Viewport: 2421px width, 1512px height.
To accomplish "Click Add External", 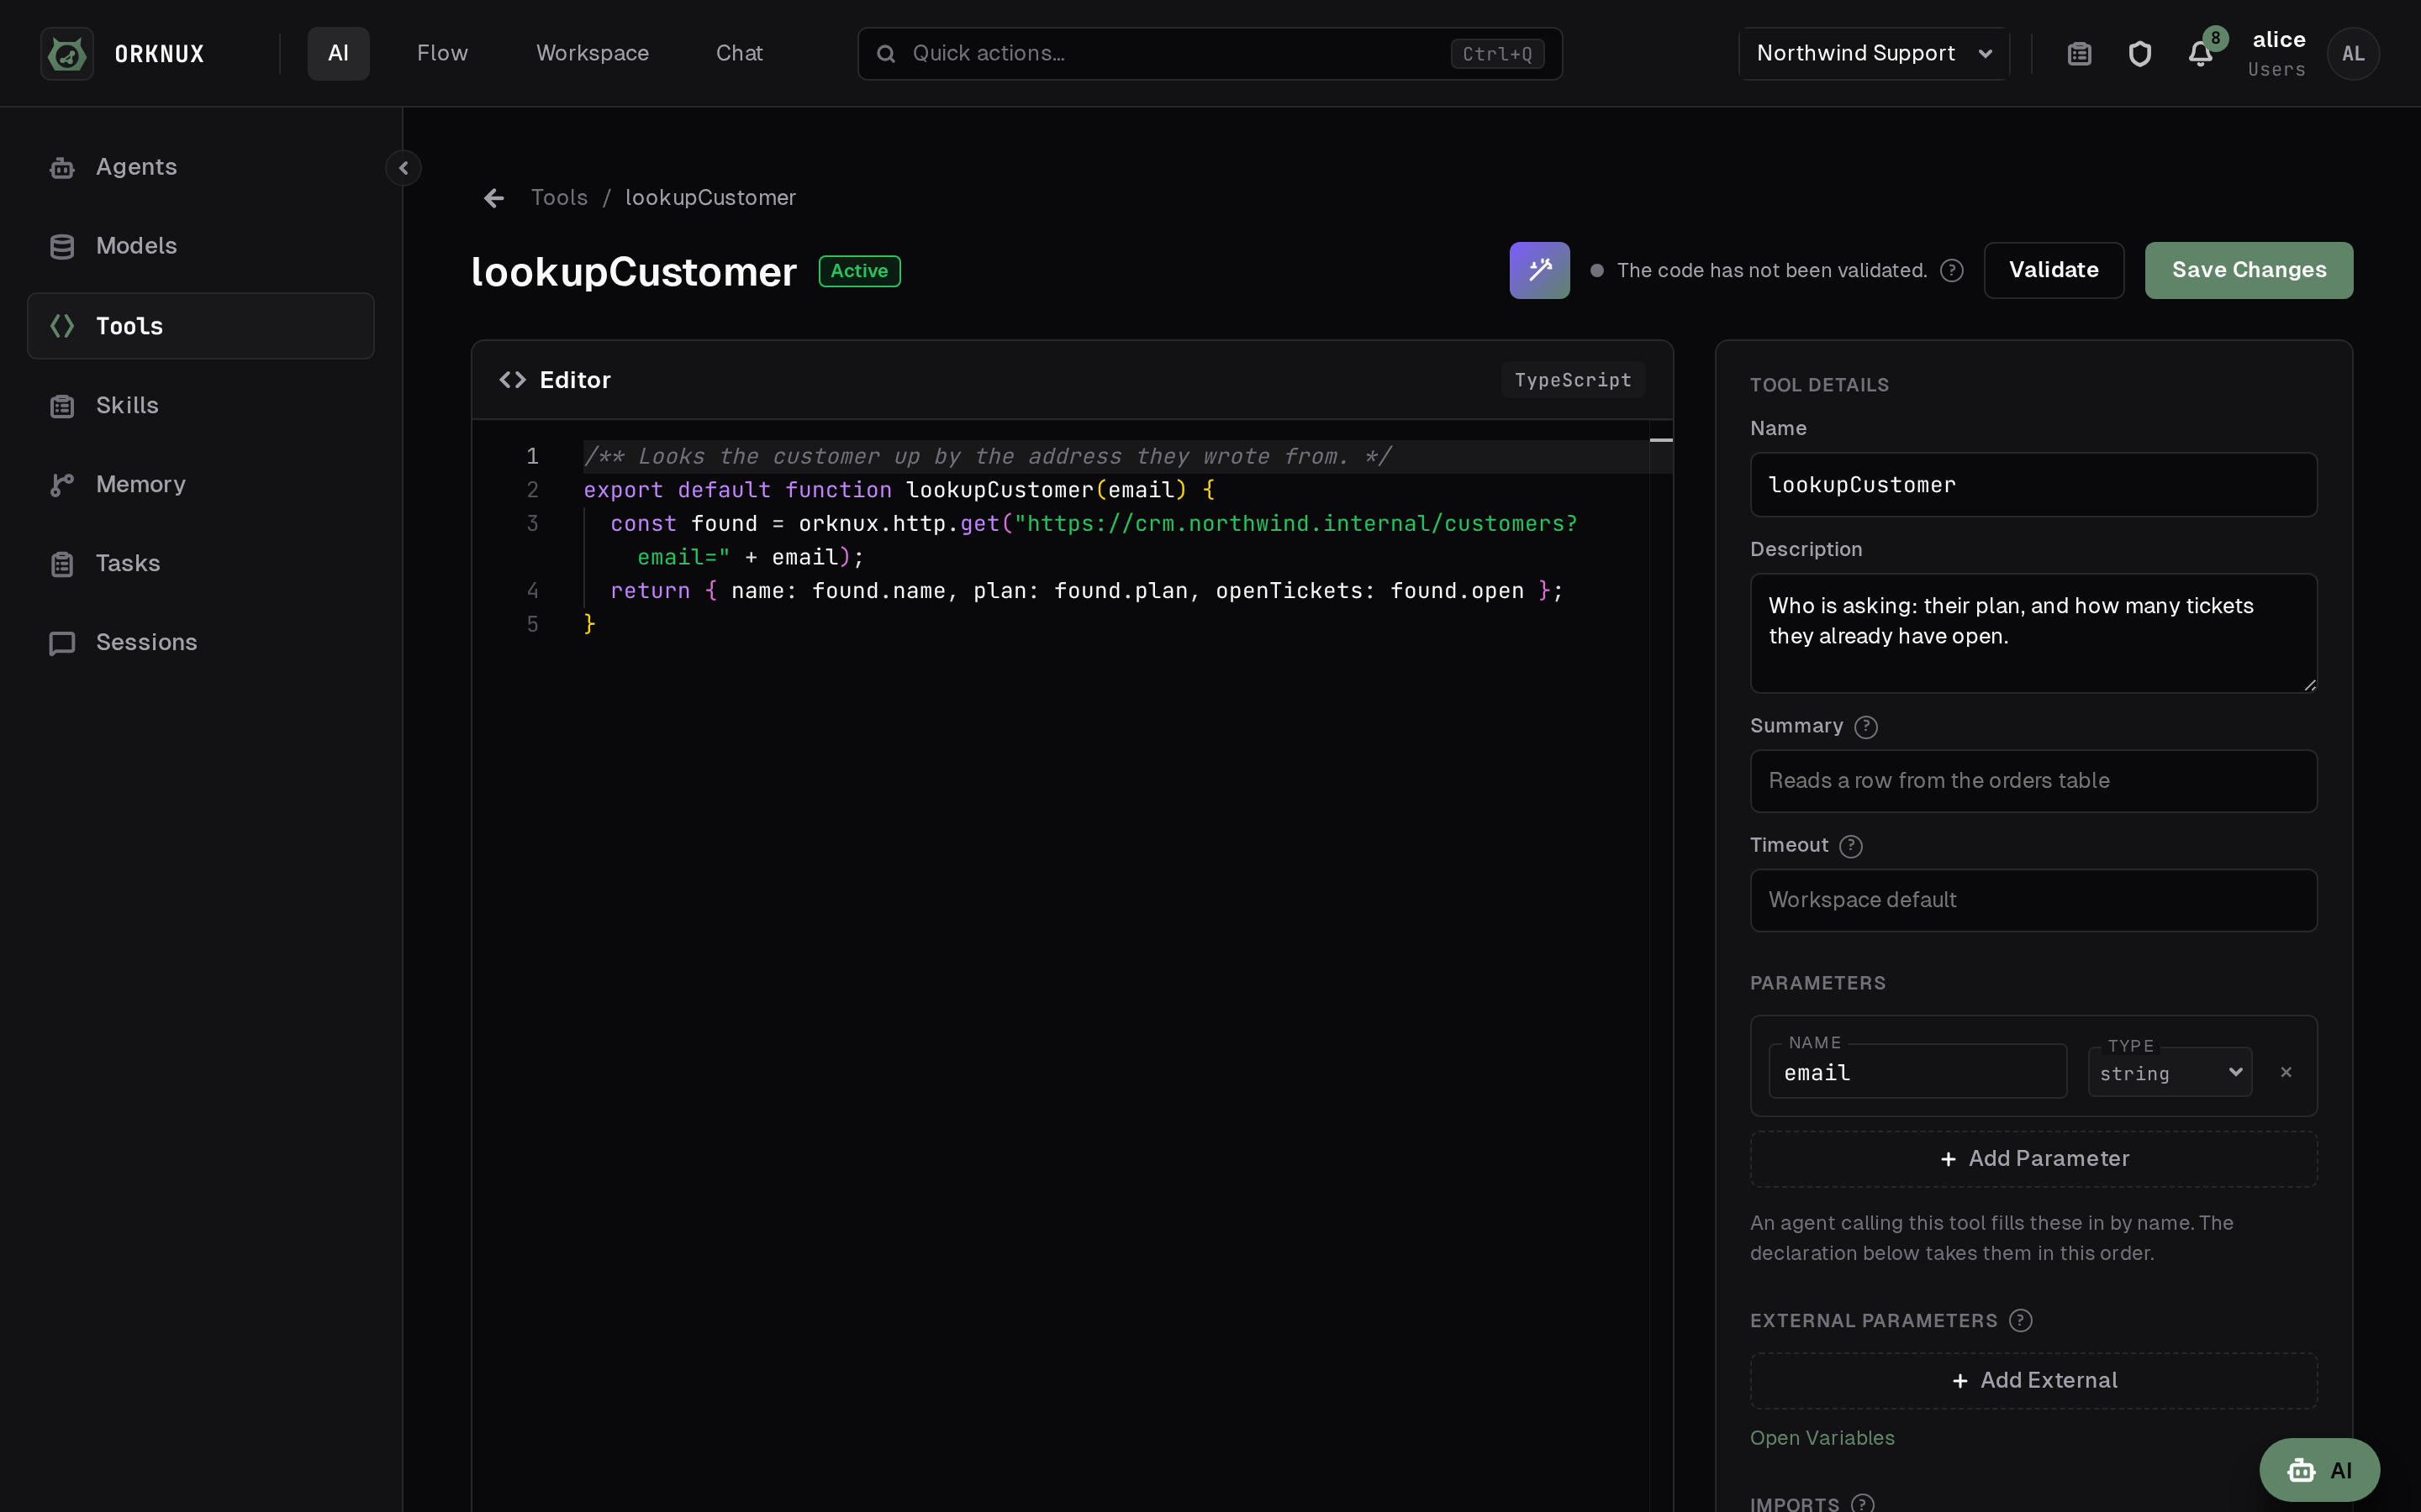I will click(2033, 1381).
